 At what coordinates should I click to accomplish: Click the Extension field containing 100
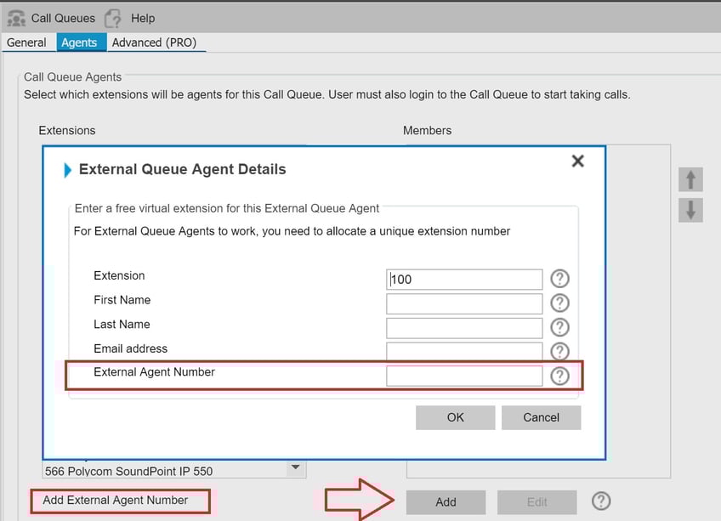click(x=464, y=279)
